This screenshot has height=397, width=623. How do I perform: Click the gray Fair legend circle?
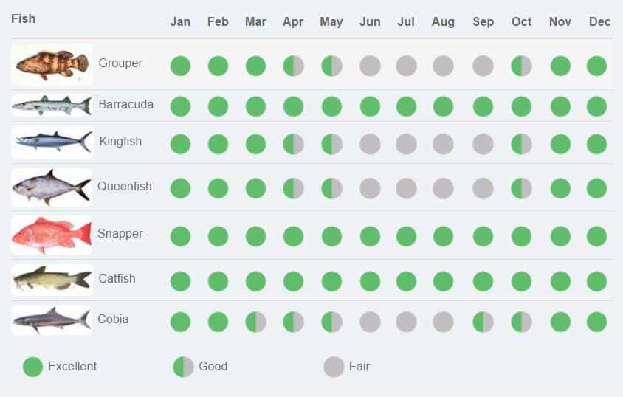[334, 367]
